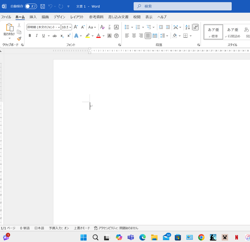The image size is (250, 242).
Task: Open the 挿入 ribbon tab
Action: point(33,17)
